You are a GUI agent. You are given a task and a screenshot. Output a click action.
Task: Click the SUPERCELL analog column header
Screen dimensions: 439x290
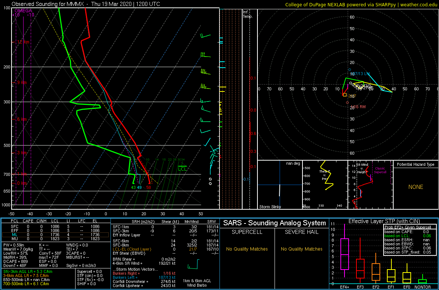pos(247,232)
